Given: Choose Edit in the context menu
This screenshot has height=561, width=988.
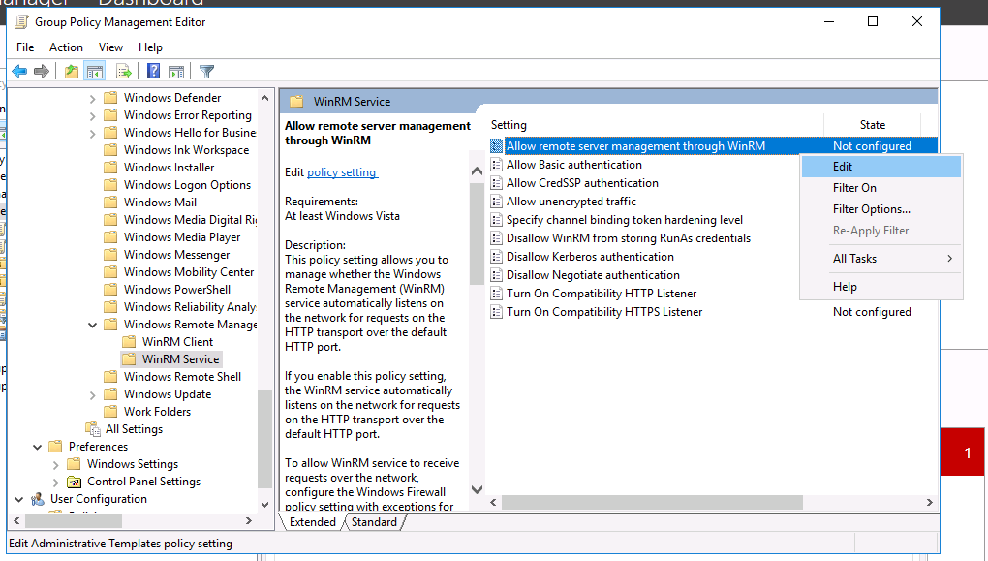Looking at the screenshot, I should coord(843,167).
